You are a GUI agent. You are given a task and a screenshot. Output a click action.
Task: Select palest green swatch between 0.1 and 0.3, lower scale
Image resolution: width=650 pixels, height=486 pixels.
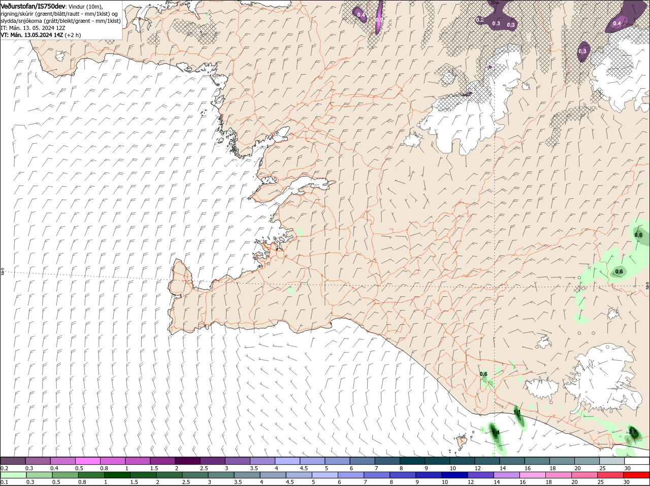[x=13, y=475]
